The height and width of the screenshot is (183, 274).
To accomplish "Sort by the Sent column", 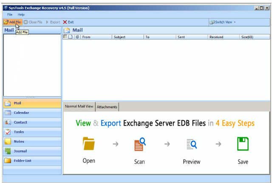I will [192, 37].
